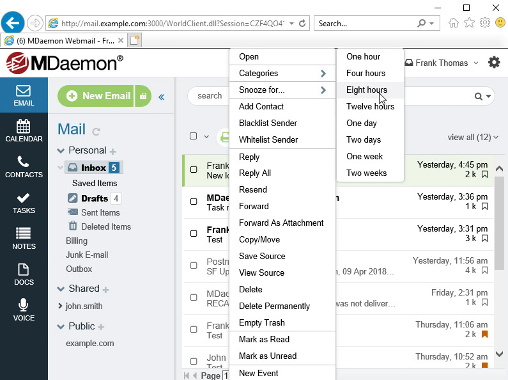
Task: Add a new Personal folder
Action: [112, 152]
